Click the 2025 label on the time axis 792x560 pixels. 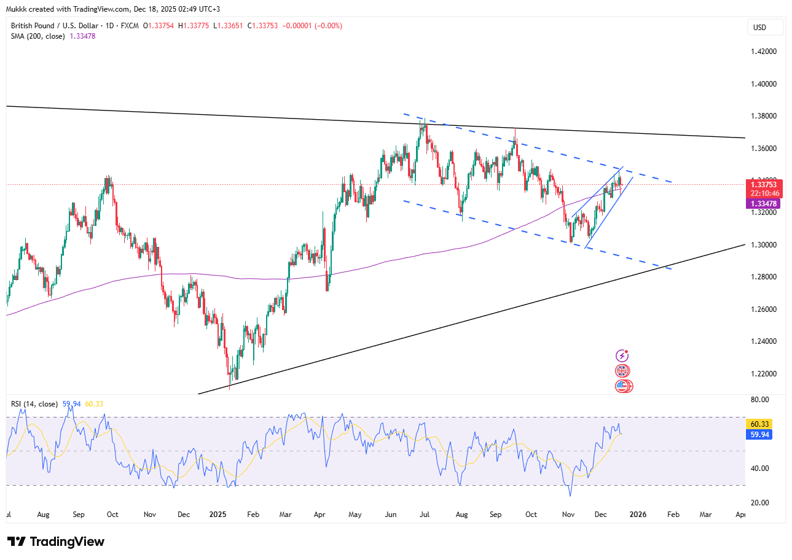(219, 514)
